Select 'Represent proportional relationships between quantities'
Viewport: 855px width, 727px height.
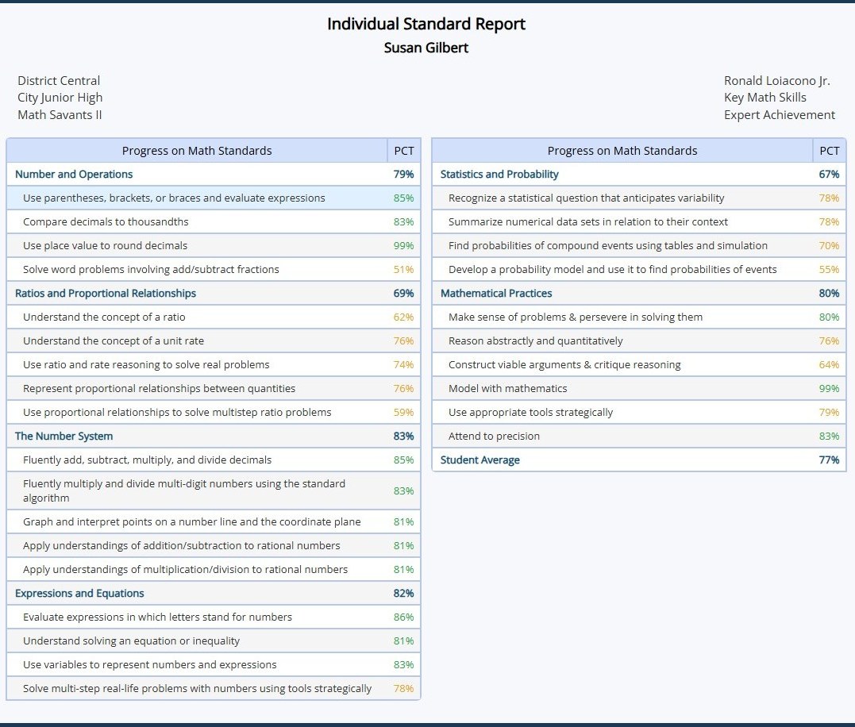214,389
